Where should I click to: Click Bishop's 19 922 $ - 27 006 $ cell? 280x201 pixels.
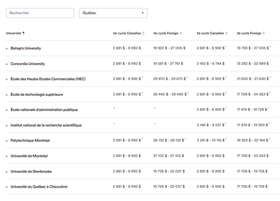169,48
